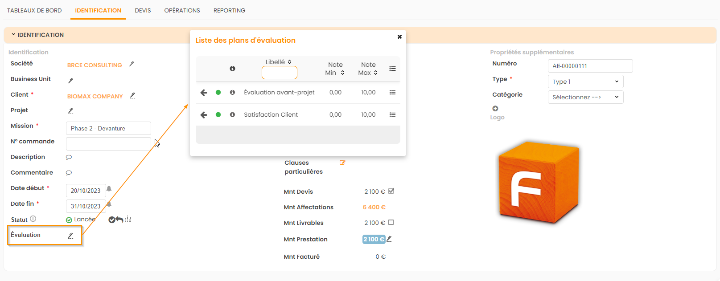
Task: Open list menu icon for Évaluation avant-projet
Action: 392,93
